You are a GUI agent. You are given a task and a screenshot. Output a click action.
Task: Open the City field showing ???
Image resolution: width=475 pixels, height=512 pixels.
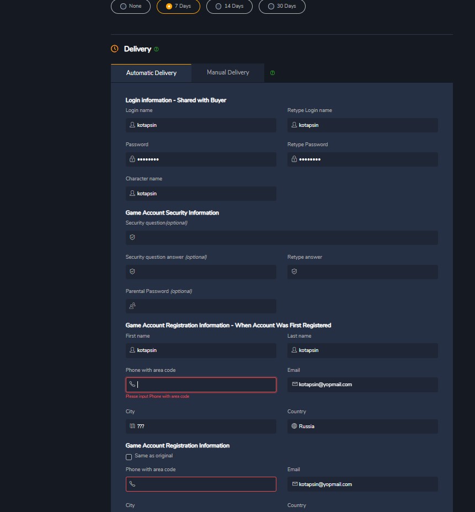tap(201, 426)
